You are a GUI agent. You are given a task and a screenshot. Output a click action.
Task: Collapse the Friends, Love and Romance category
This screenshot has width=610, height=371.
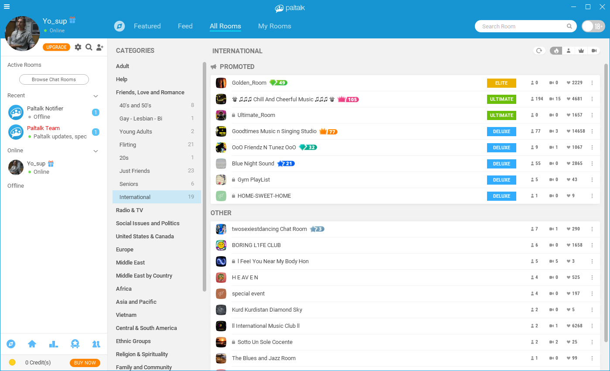(150, 93)
